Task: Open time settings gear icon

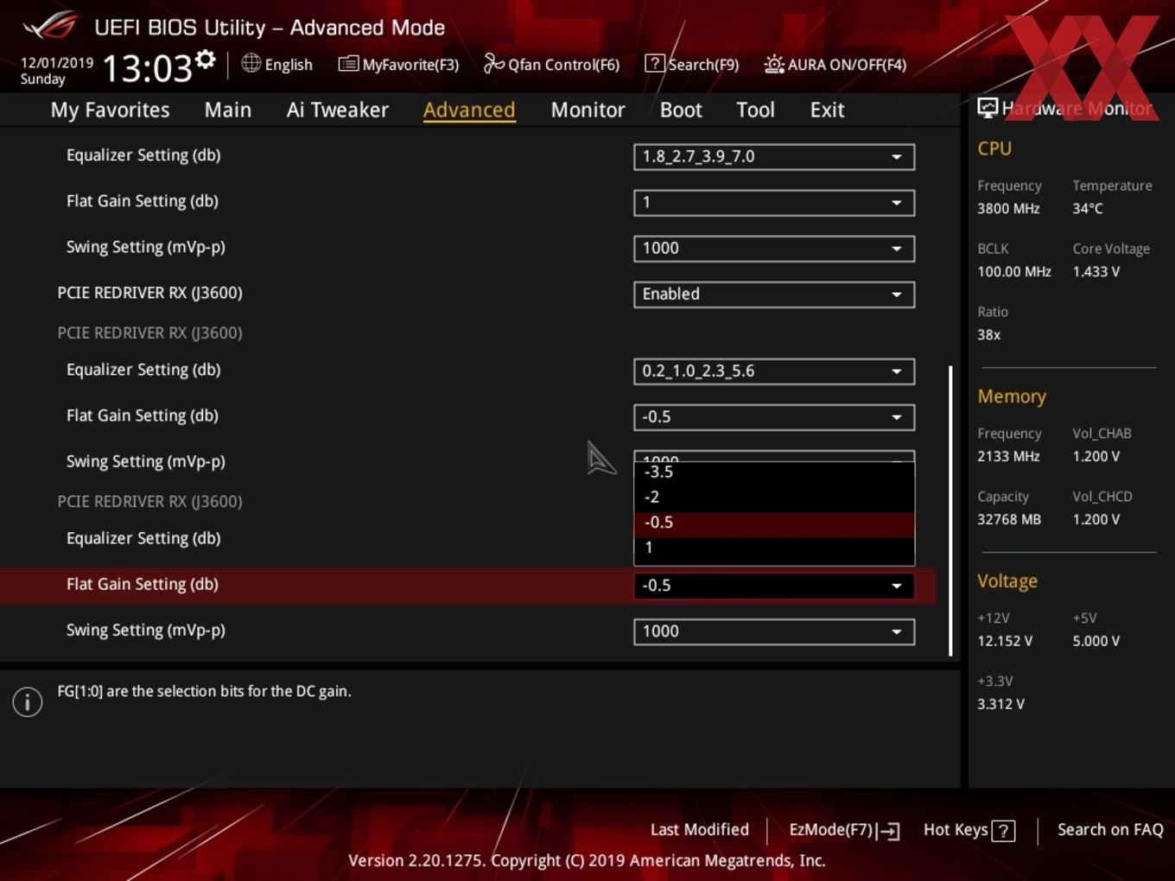Action: (x=205, y=60)
